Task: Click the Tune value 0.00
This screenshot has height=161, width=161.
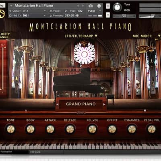Action: (127, 10)
